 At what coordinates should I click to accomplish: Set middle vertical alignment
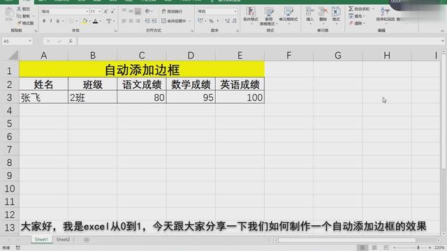(x=131, y=11)
